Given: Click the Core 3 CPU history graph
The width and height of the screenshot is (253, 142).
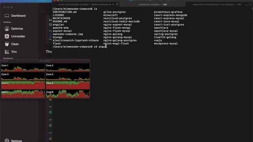Looking at the screenshot, I should 23,76.
